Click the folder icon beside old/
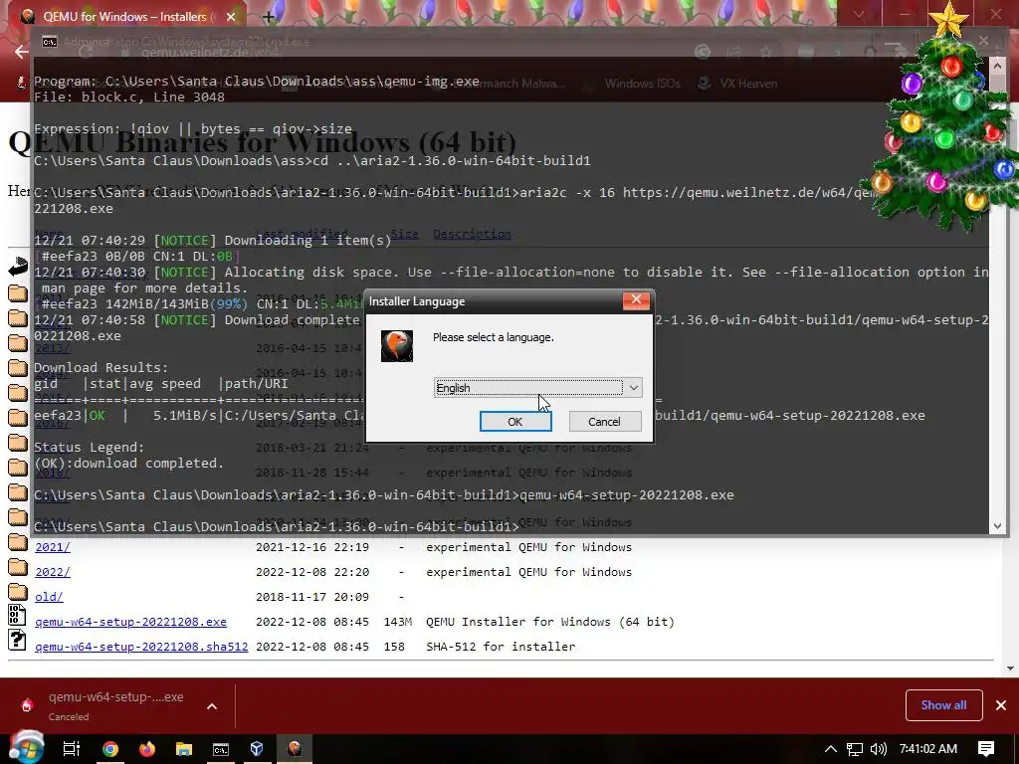Screen dimensions: 1019x764 pyautogui.click(x=18, y=593)
